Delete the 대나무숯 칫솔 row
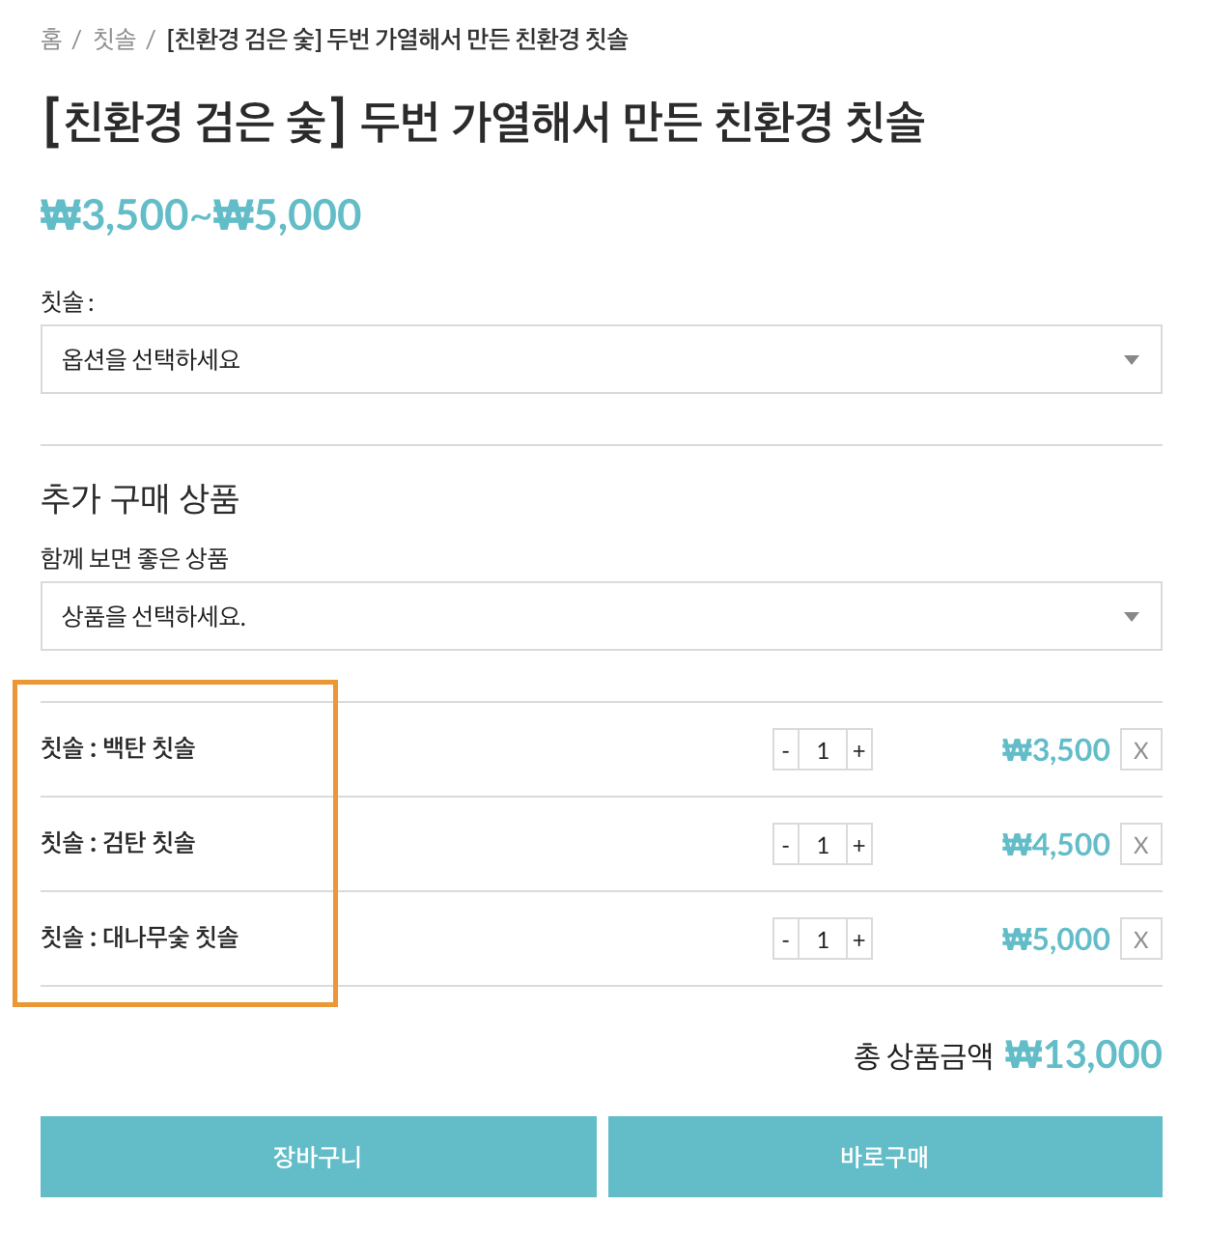Screen dimensions: 1207x1234 point(1140,940)
